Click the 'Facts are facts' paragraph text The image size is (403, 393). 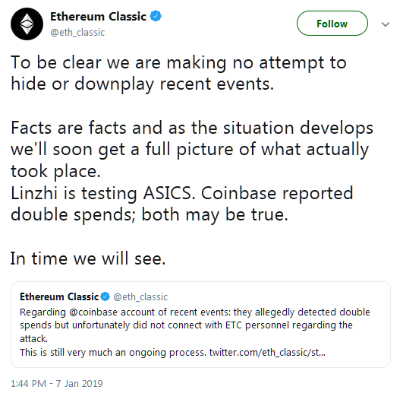192,149
